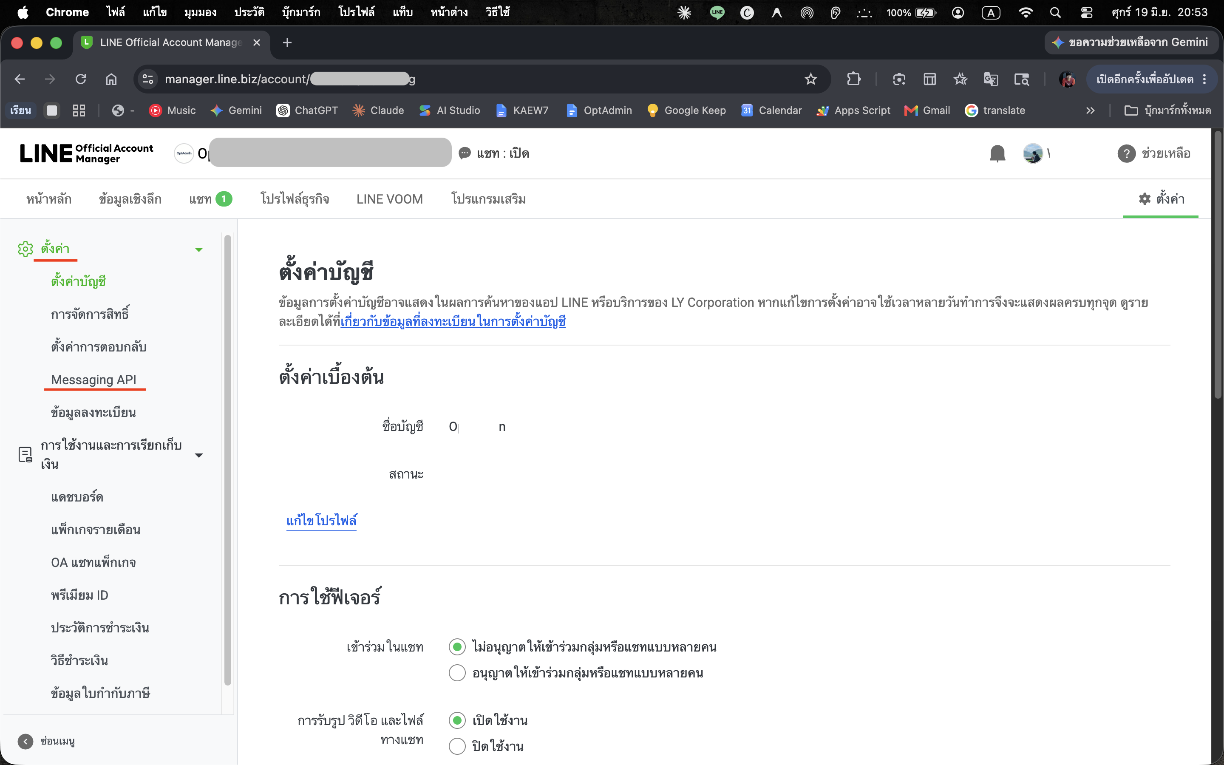The width and height of the screenshot is (1224, 765).
Task: Bookmark this page with star icon
Action: pos(811,79)
